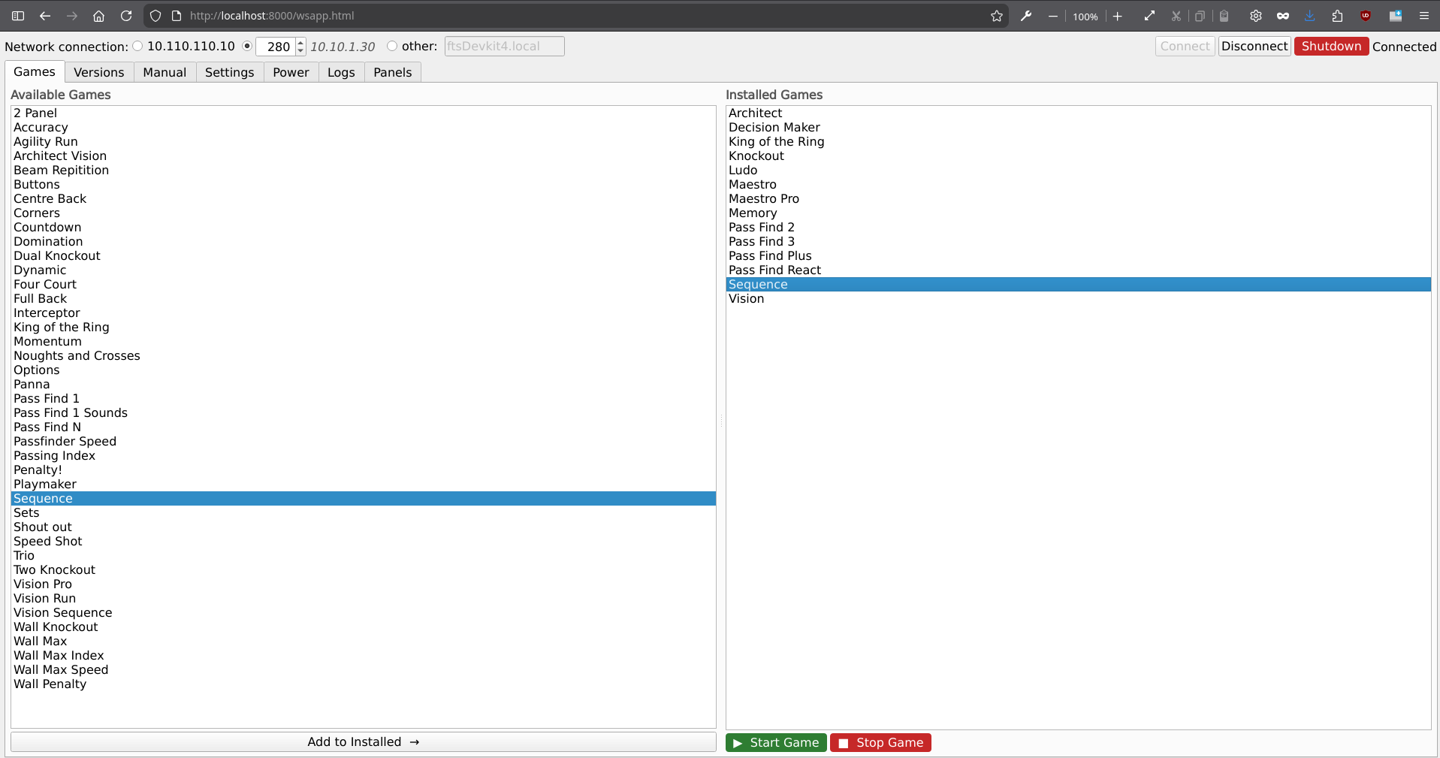Image resolution: width=1440 pixels, height=758 pixels.
Task: Bookmark this page with the star icon
Action: pyautogui.click(x=996, y=16)
